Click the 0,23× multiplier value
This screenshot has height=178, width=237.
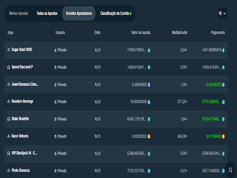tap(184, 171)
